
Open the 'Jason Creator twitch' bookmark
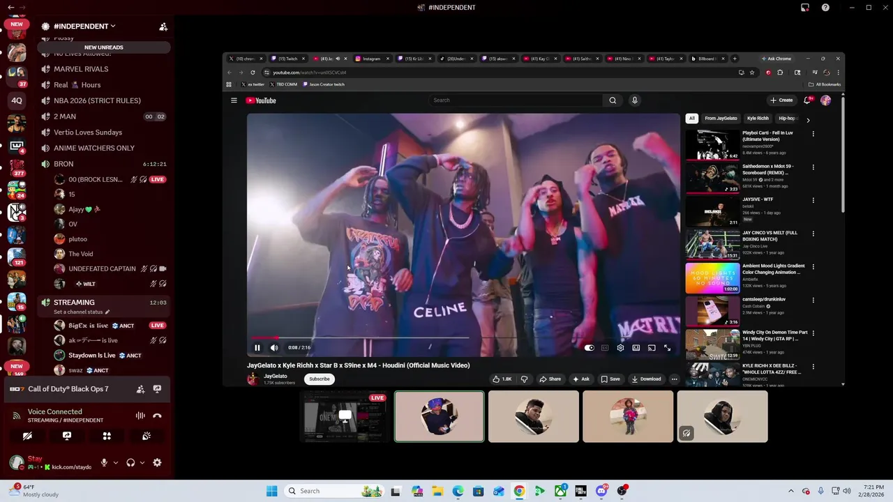click(324, 84)
